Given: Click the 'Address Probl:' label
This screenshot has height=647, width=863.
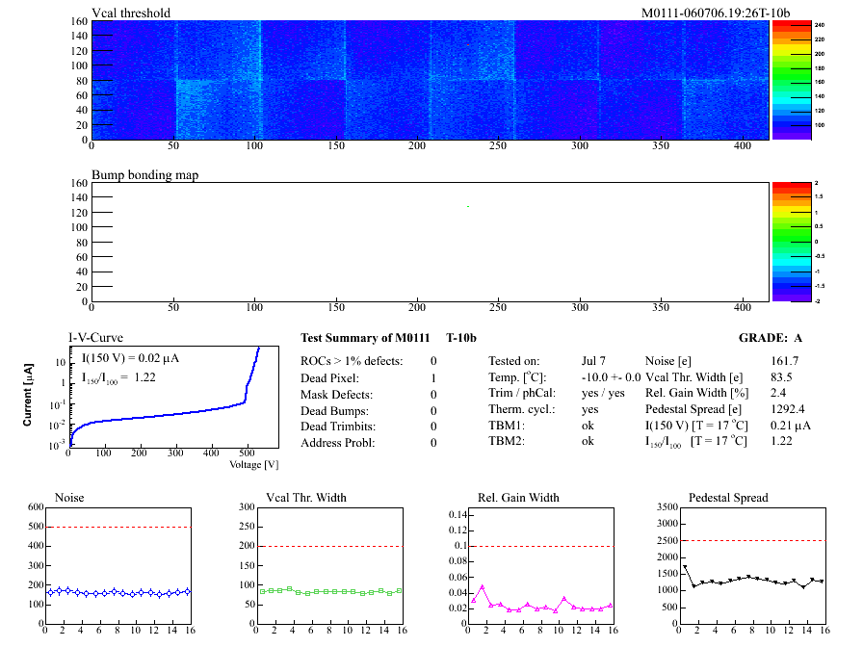Looking at the screenshot, I should pyautogui.click(x=337, y=443).
